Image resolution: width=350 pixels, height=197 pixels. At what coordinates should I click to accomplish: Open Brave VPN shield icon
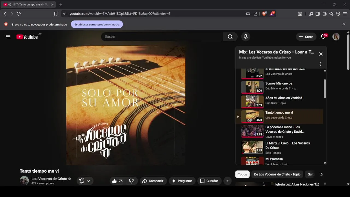[338, 14]
